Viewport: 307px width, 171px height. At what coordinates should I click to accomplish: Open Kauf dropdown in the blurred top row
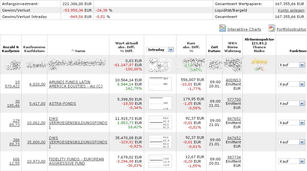[x=292, y=65]
